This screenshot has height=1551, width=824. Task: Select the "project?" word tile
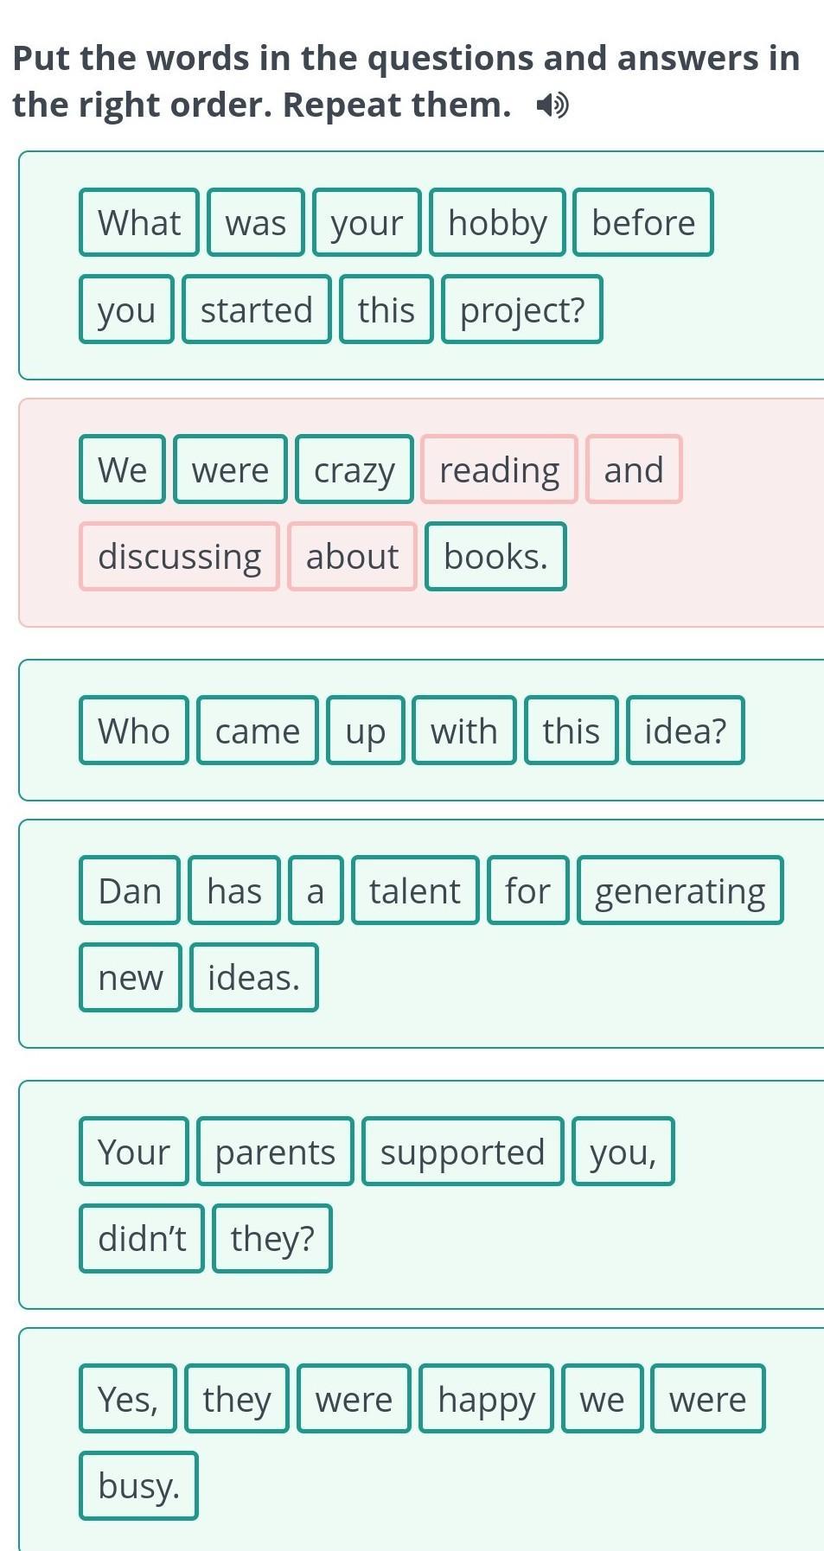coord(521,310)
